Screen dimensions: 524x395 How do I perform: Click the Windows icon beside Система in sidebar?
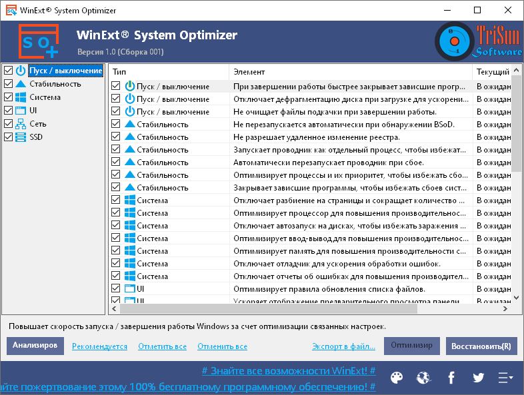point(21,97)
